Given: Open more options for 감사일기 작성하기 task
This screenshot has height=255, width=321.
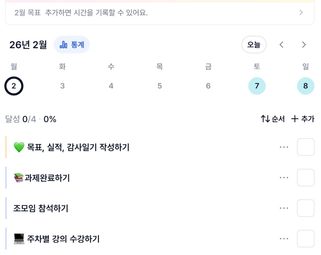Looking at the screenshot, I should point(284,147).
